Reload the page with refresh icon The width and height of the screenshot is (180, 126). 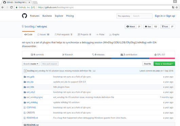11,7
